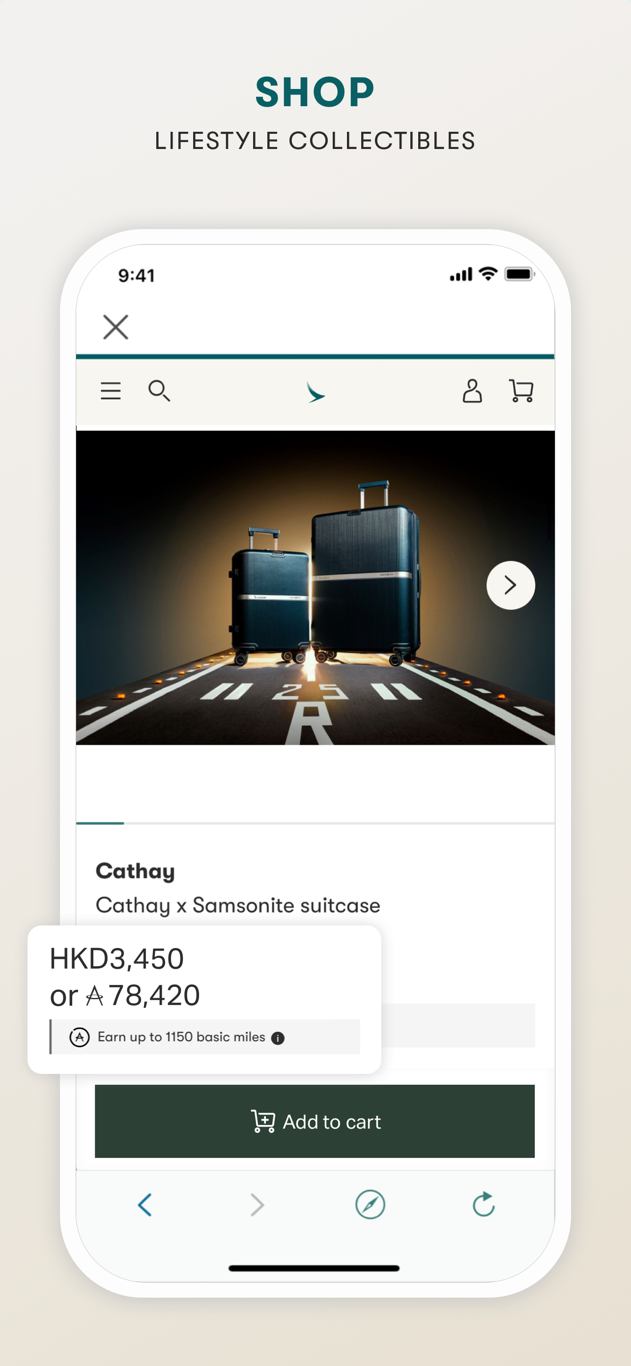631x1366 pixels.
Task: Go back with browser back arrow
Action: coord(144,1204)
